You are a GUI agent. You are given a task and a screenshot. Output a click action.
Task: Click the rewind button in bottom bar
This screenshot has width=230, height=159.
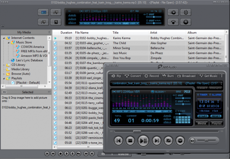click(x=53, y=154)
